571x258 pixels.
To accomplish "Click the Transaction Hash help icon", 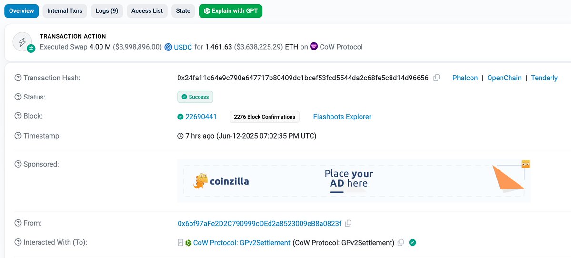I will tap(18, 78).
